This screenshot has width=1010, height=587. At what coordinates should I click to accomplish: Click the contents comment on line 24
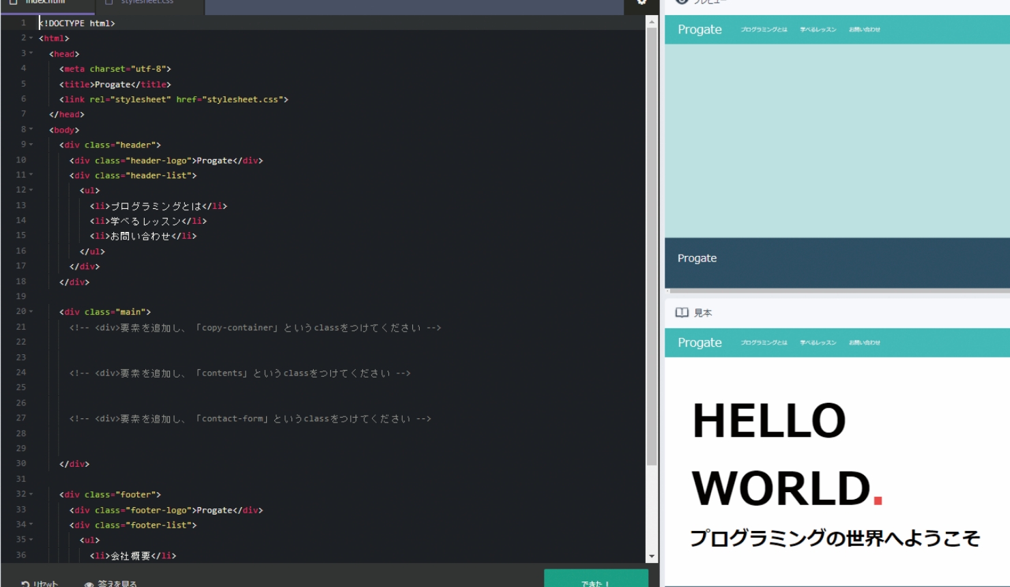tap(240, 373)
